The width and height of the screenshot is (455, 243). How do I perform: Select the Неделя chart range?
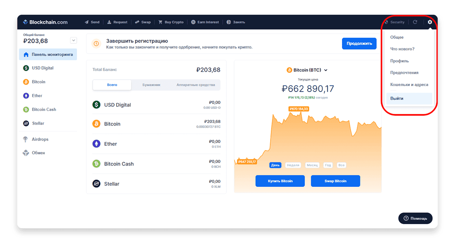[293, 165]
